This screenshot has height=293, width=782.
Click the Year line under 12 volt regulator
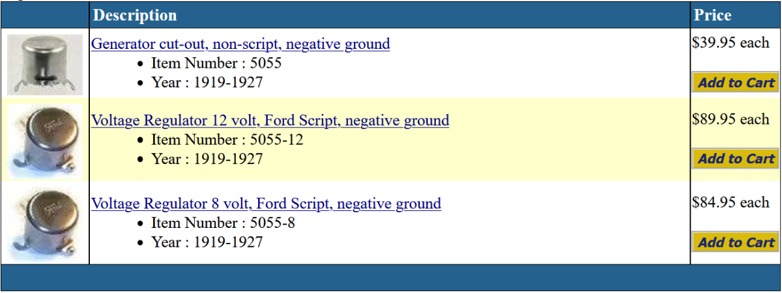pyautogui.click(x=207, y=159)
